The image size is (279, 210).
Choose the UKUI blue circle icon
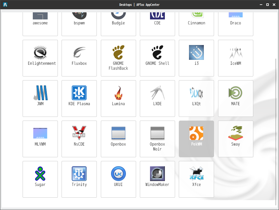118,174
